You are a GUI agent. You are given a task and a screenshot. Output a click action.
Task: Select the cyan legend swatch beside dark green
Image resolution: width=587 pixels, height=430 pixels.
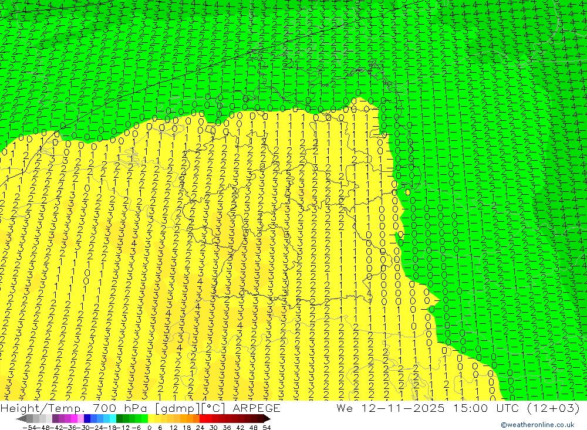(113, 419)
